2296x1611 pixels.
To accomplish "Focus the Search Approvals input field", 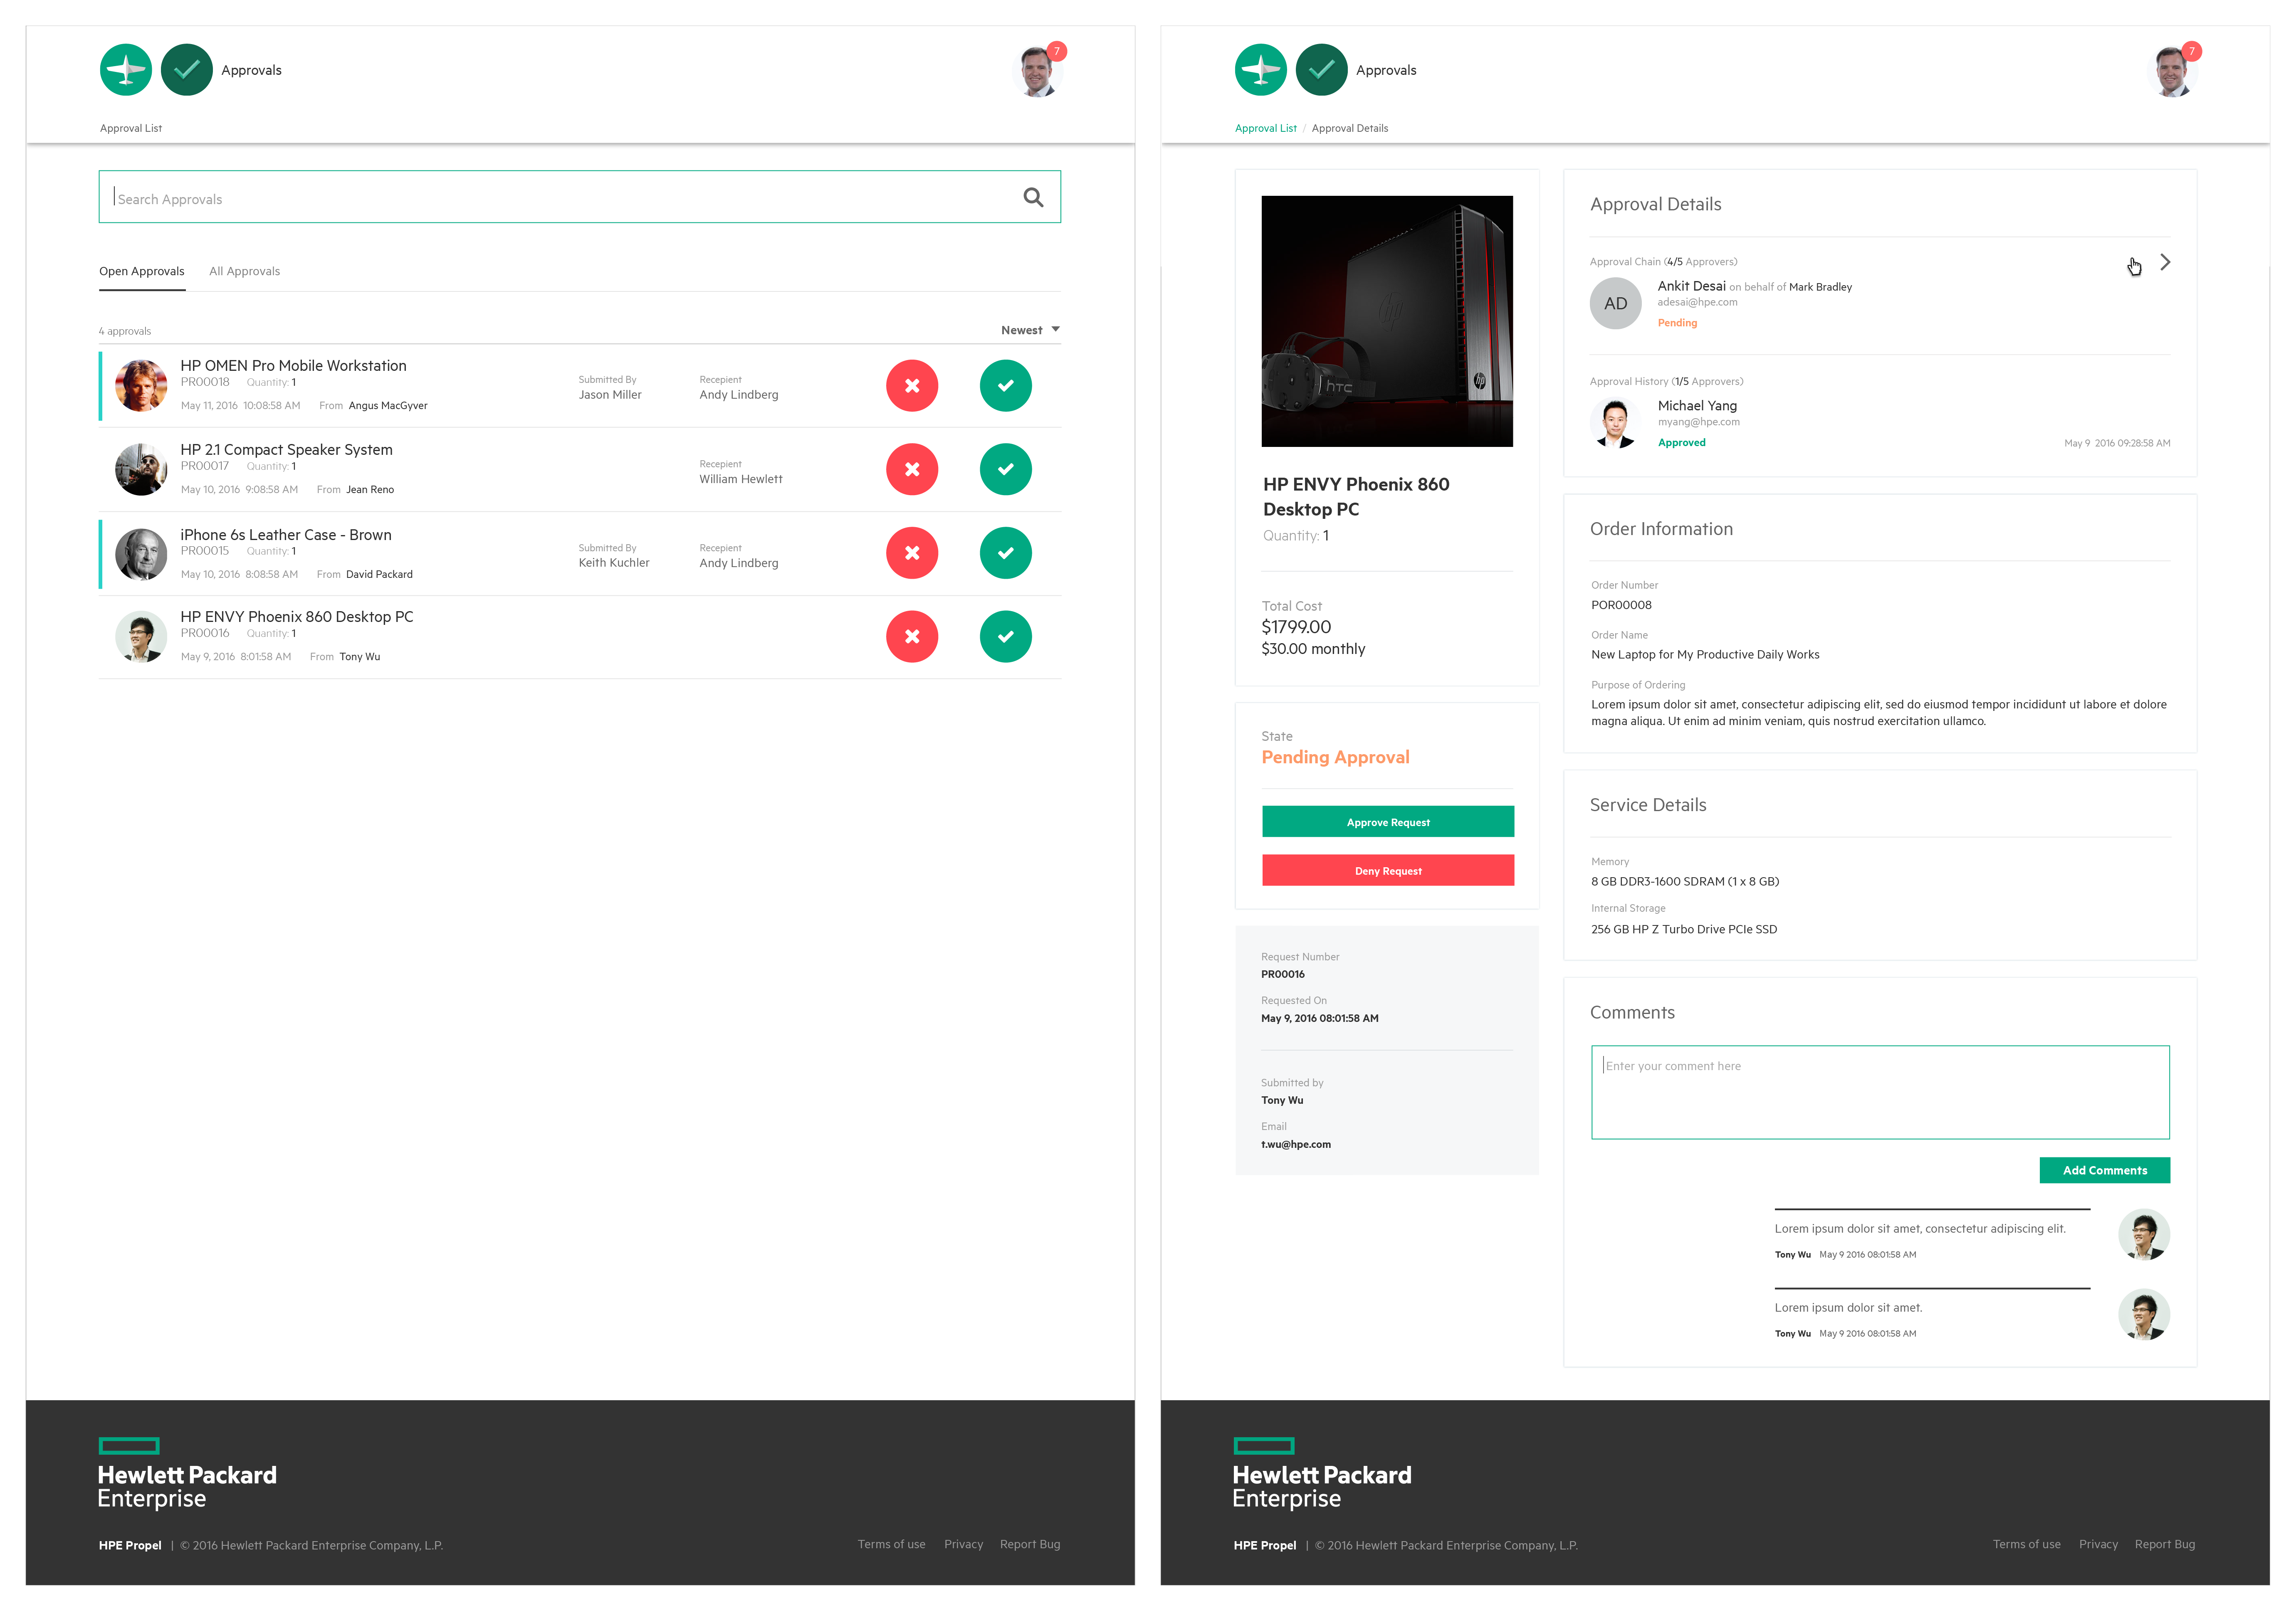I will point(580,197).
